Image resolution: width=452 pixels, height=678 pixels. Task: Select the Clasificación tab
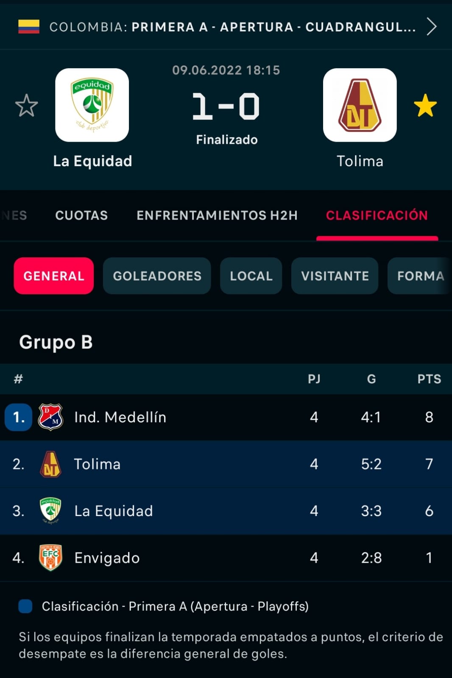click(x=377, y=215)
